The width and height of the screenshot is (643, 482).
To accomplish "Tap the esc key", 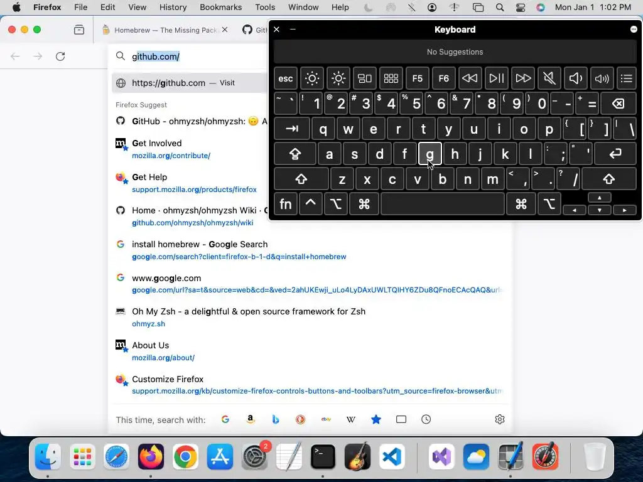I will tap(286, 78).
